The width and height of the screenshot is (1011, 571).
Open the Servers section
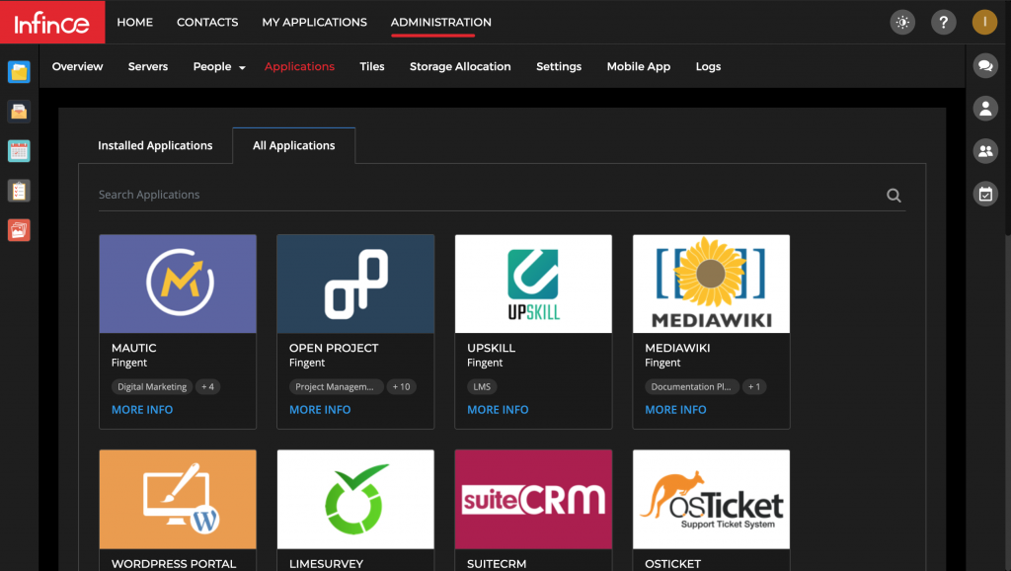pyautogui.click(x=148, y=66)
